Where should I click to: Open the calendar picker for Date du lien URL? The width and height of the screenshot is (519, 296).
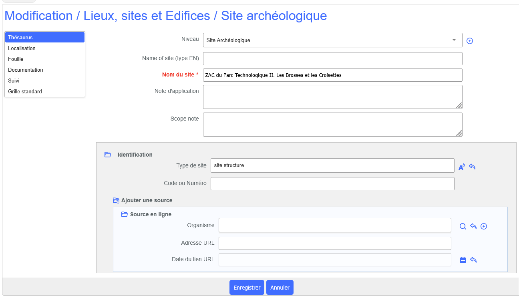point(463,260)
